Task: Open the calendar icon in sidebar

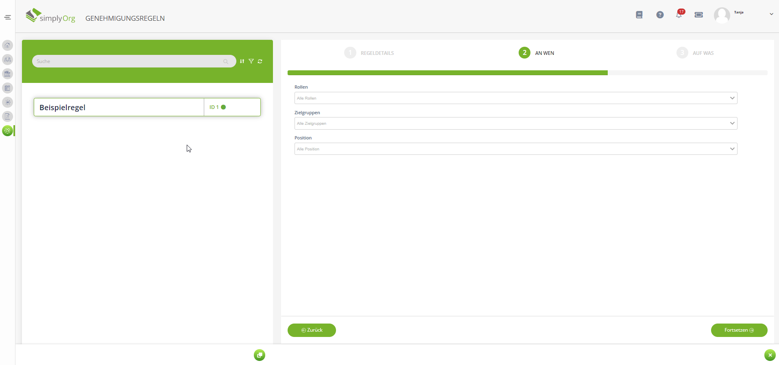Action: (x=7, y=88)
